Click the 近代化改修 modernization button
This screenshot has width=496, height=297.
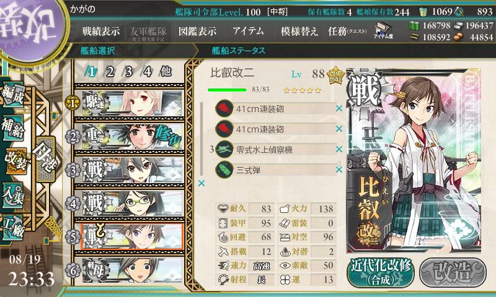(381, 272)
